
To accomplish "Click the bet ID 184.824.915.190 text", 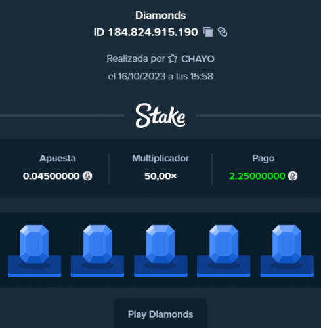I will (153, 32).
